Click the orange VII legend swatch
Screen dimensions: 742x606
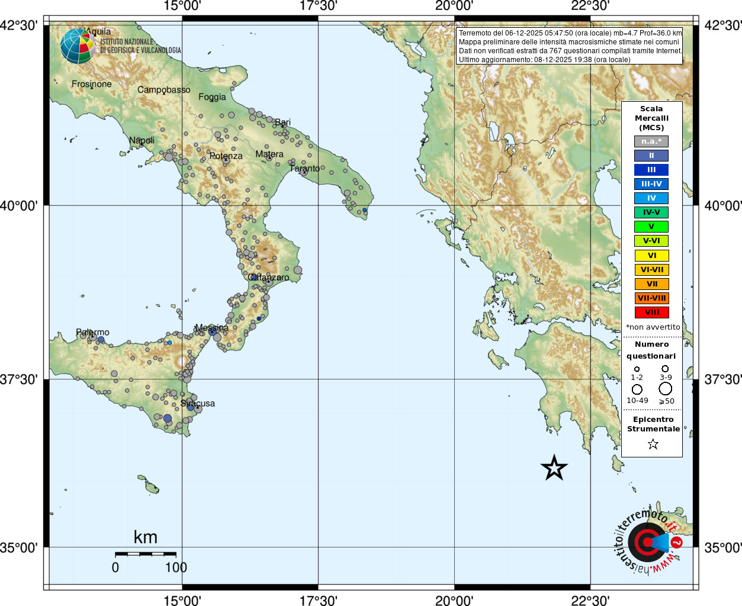tap(651, 284)
